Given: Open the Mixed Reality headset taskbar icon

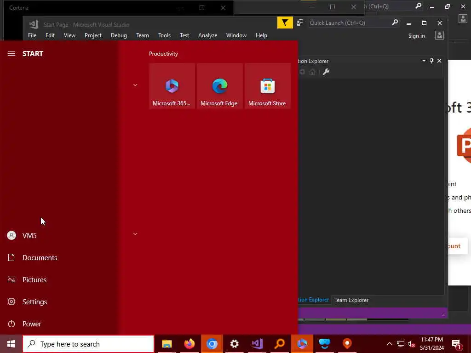Looking at the screenshot, I should coord(325,344).
